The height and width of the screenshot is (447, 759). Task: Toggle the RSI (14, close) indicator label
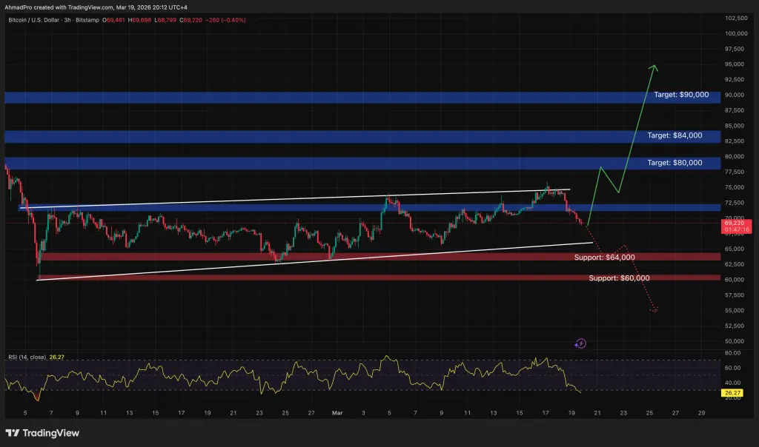(x=24, y=356)
